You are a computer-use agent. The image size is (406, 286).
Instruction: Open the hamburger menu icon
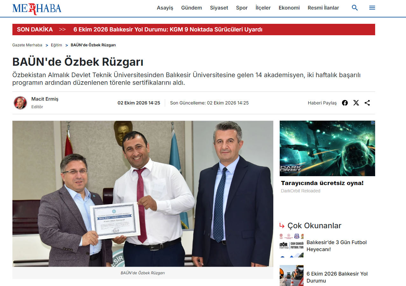(x=372, y=8)
